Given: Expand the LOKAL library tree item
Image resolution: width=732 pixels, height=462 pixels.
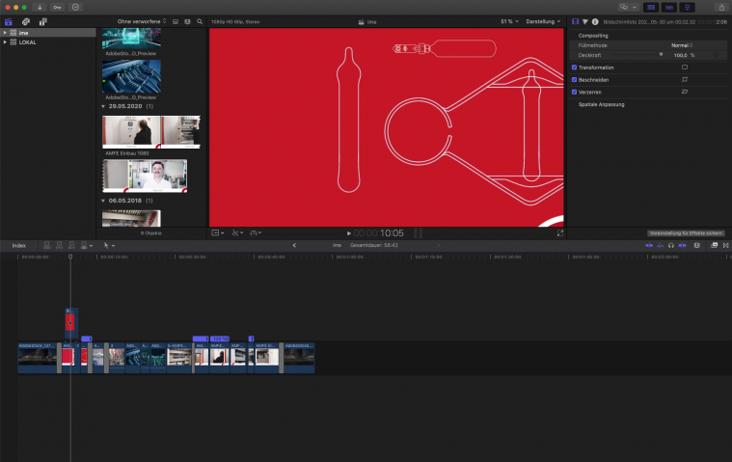Looking at the screenshot, I should [x=5, y=42].
